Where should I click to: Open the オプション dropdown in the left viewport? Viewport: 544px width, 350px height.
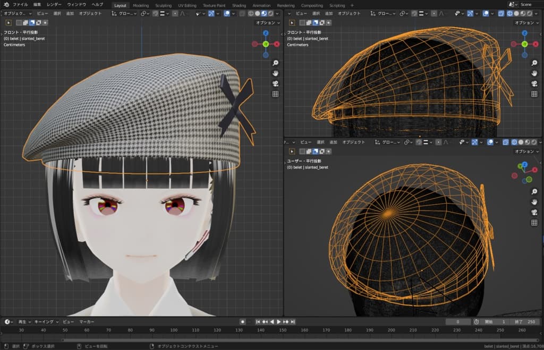[x=267, y=23]
